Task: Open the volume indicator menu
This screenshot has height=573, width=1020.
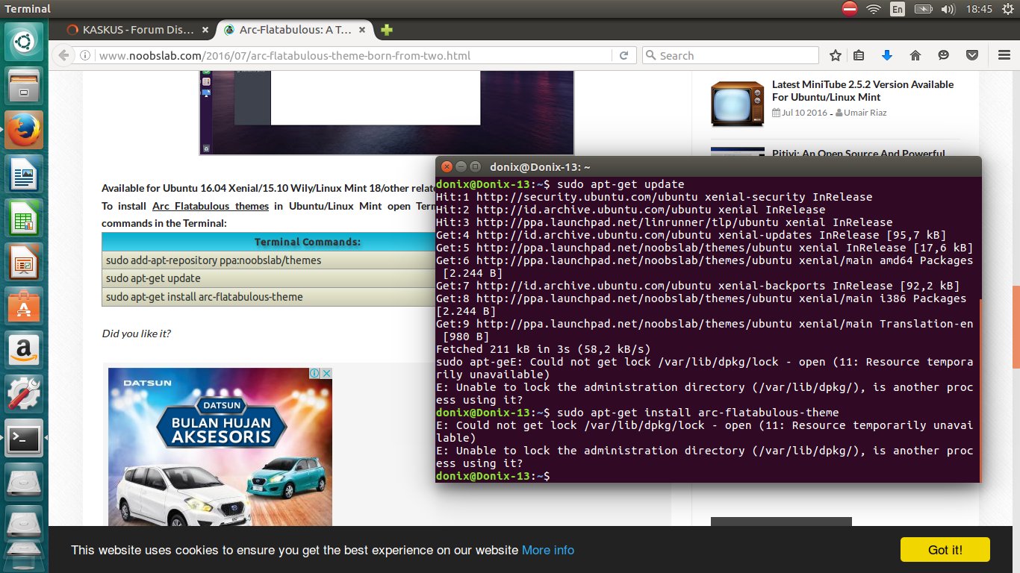Action: coord(948,9)
